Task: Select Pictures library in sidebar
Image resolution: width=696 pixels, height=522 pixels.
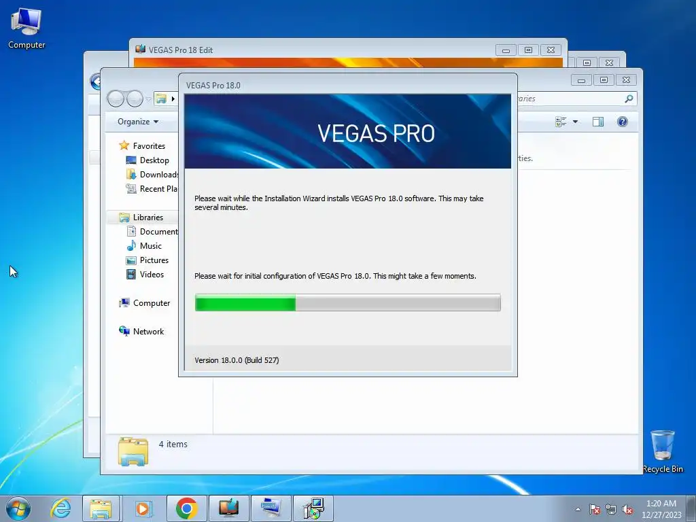Action: pos(154,260)
